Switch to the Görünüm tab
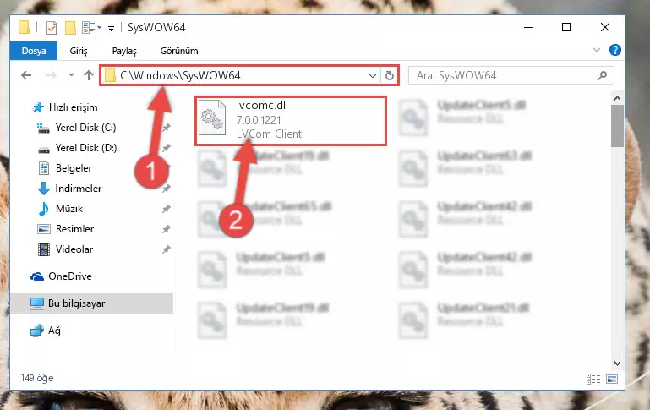650x410 pixels. [x=179, y=51]
